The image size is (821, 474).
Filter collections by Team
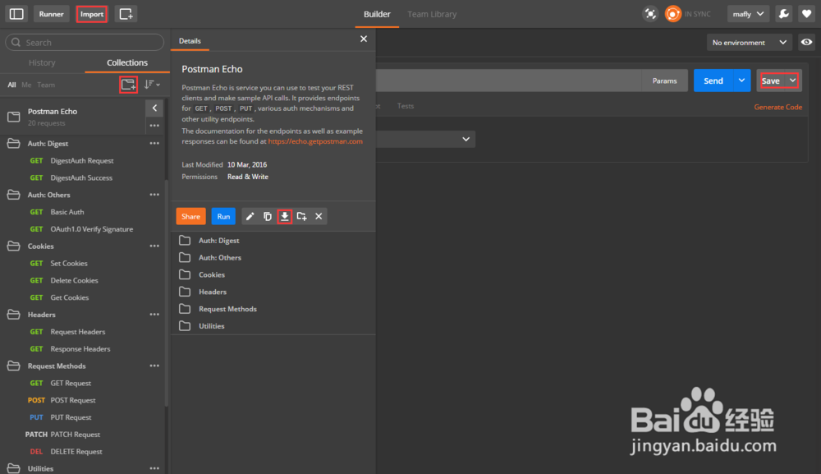click(x=45, y=85)
